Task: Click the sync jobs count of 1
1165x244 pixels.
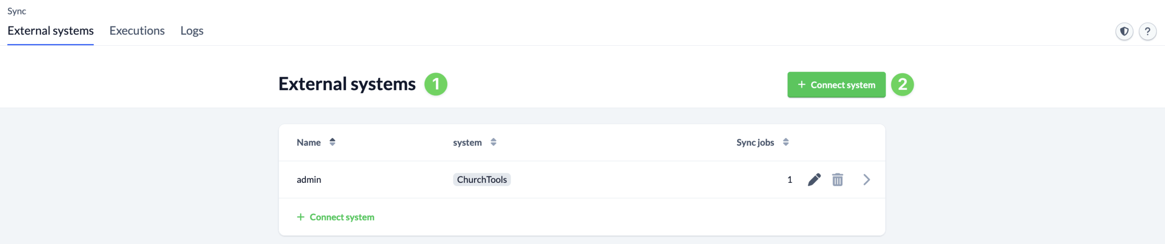Action: (790, 180)
